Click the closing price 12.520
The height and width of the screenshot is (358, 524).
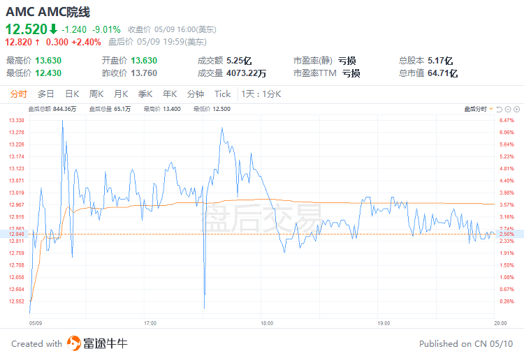pos(27,29)
